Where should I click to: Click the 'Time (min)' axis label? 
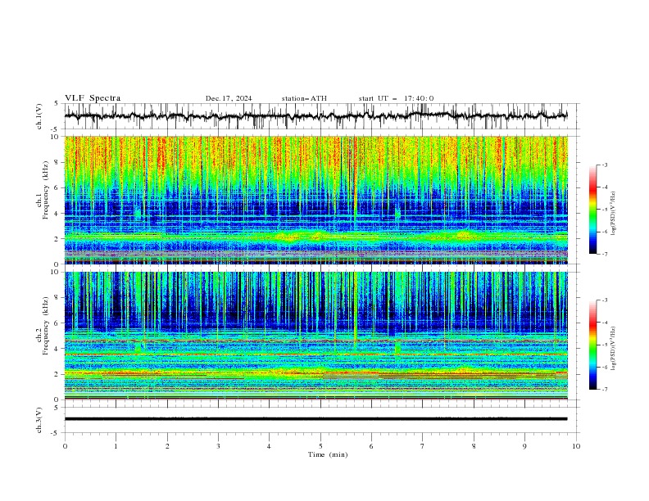(328, 454)
